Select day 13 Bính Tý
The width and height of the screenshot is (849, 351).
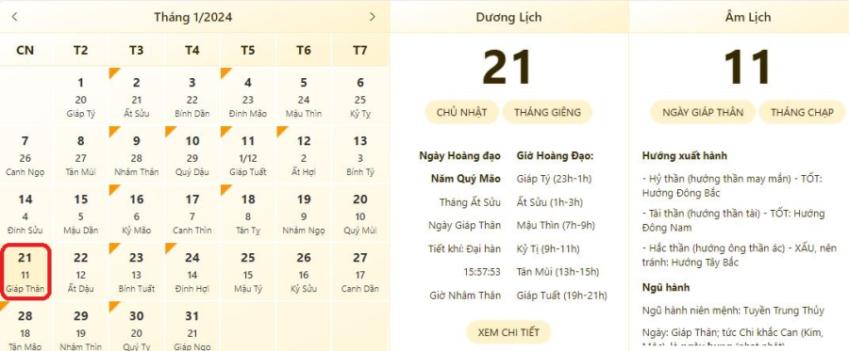(x=360, y=155)
